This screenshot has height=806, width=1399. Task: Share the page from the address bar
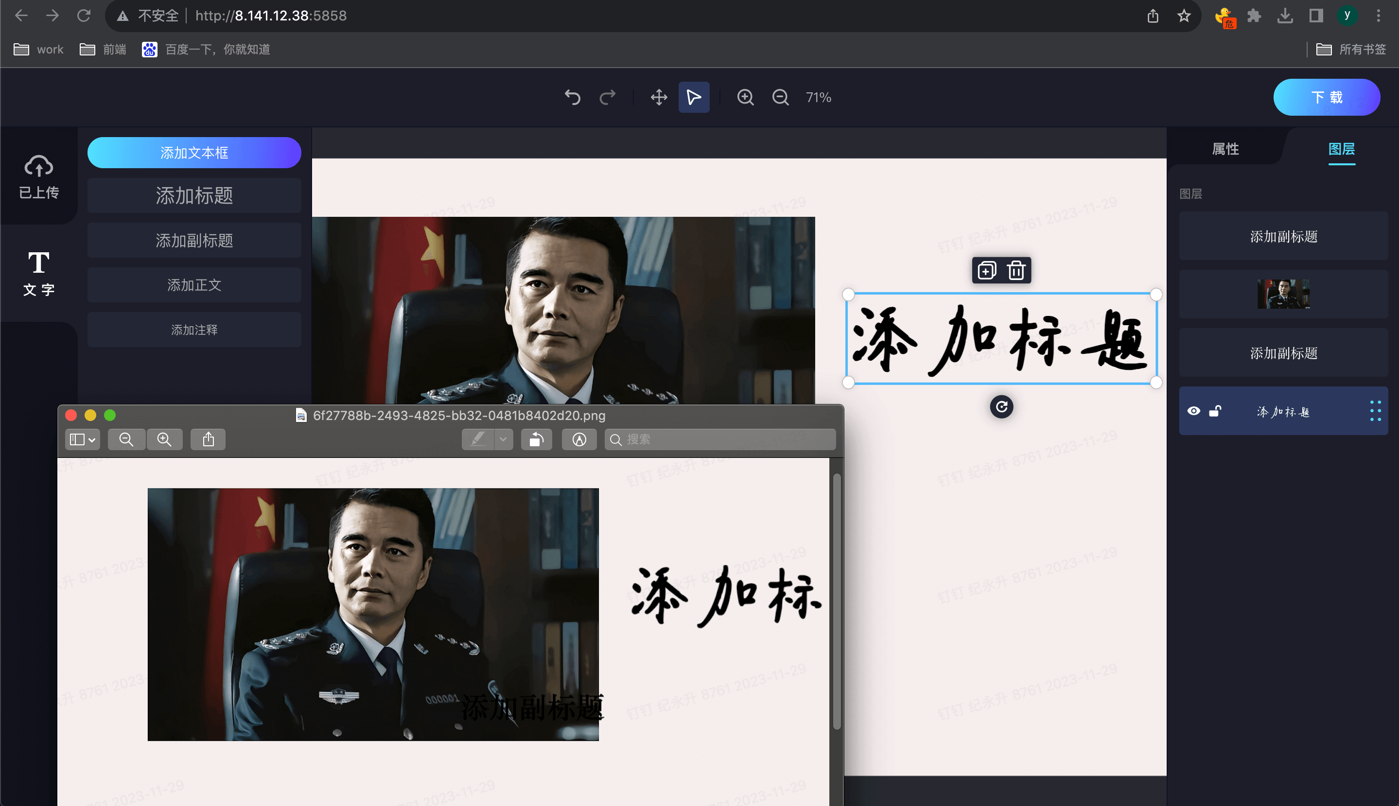point(1153,16)
